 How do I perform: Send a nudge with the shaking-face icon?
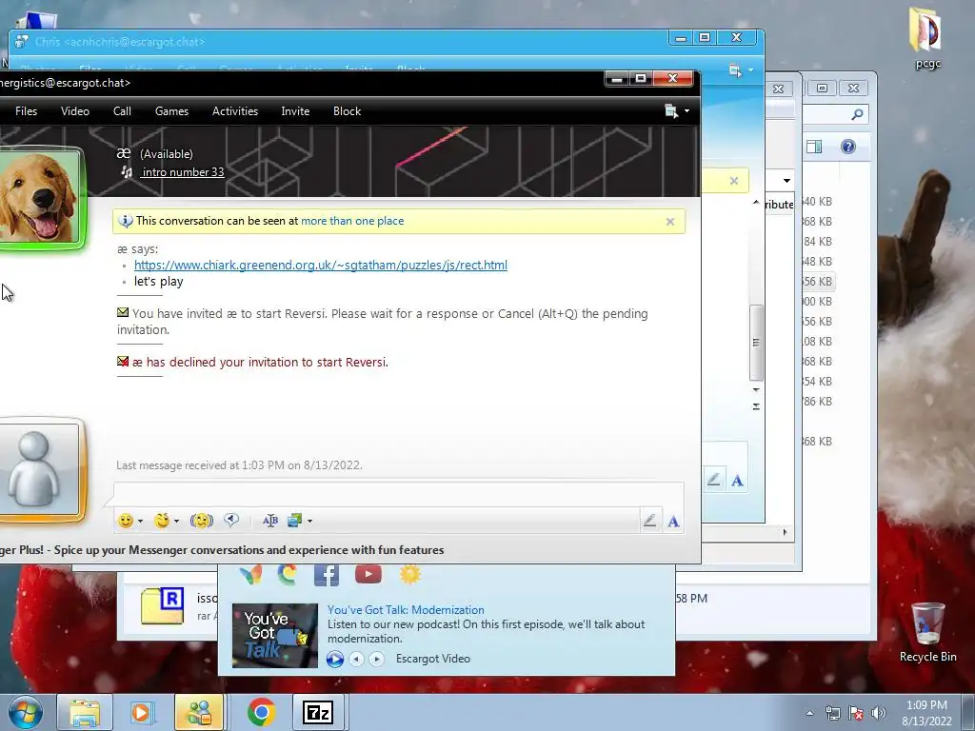202,521
